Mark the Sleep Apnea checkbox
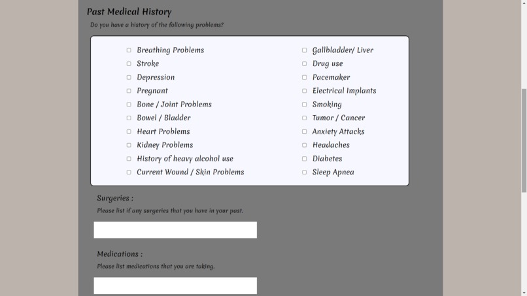527x296 pixels. click(x=304, y=172)
